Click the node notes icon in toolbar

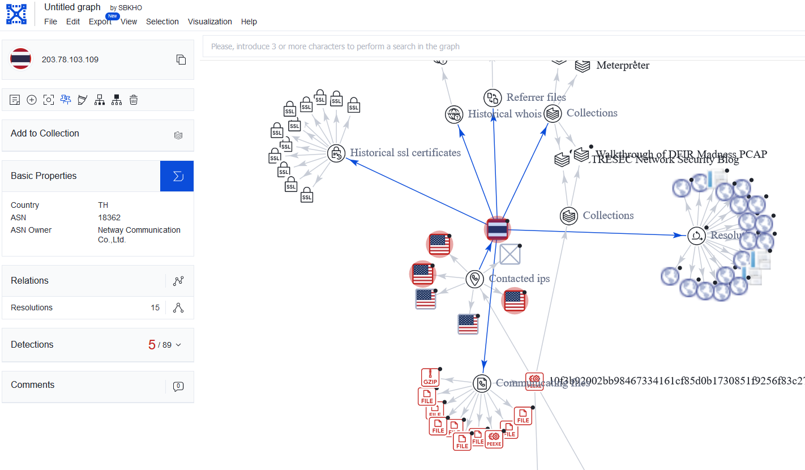[15, 100]
